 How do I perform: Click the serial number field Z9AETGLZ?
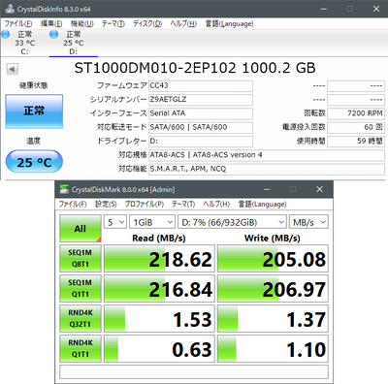pos(201,100)
